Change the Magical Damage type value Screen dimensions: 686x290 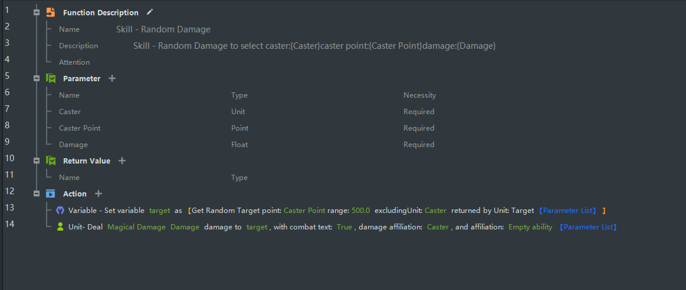pyautogui.click(x=136, y=227)
